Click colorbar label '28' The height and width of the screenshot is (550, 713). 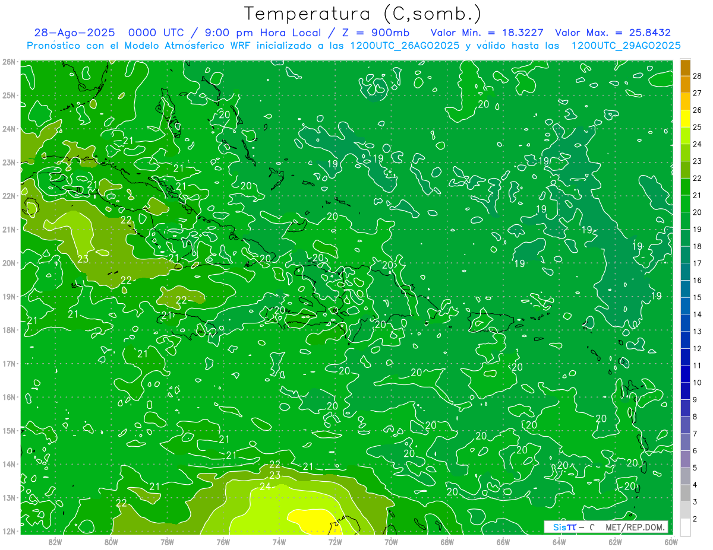[698, 76]
